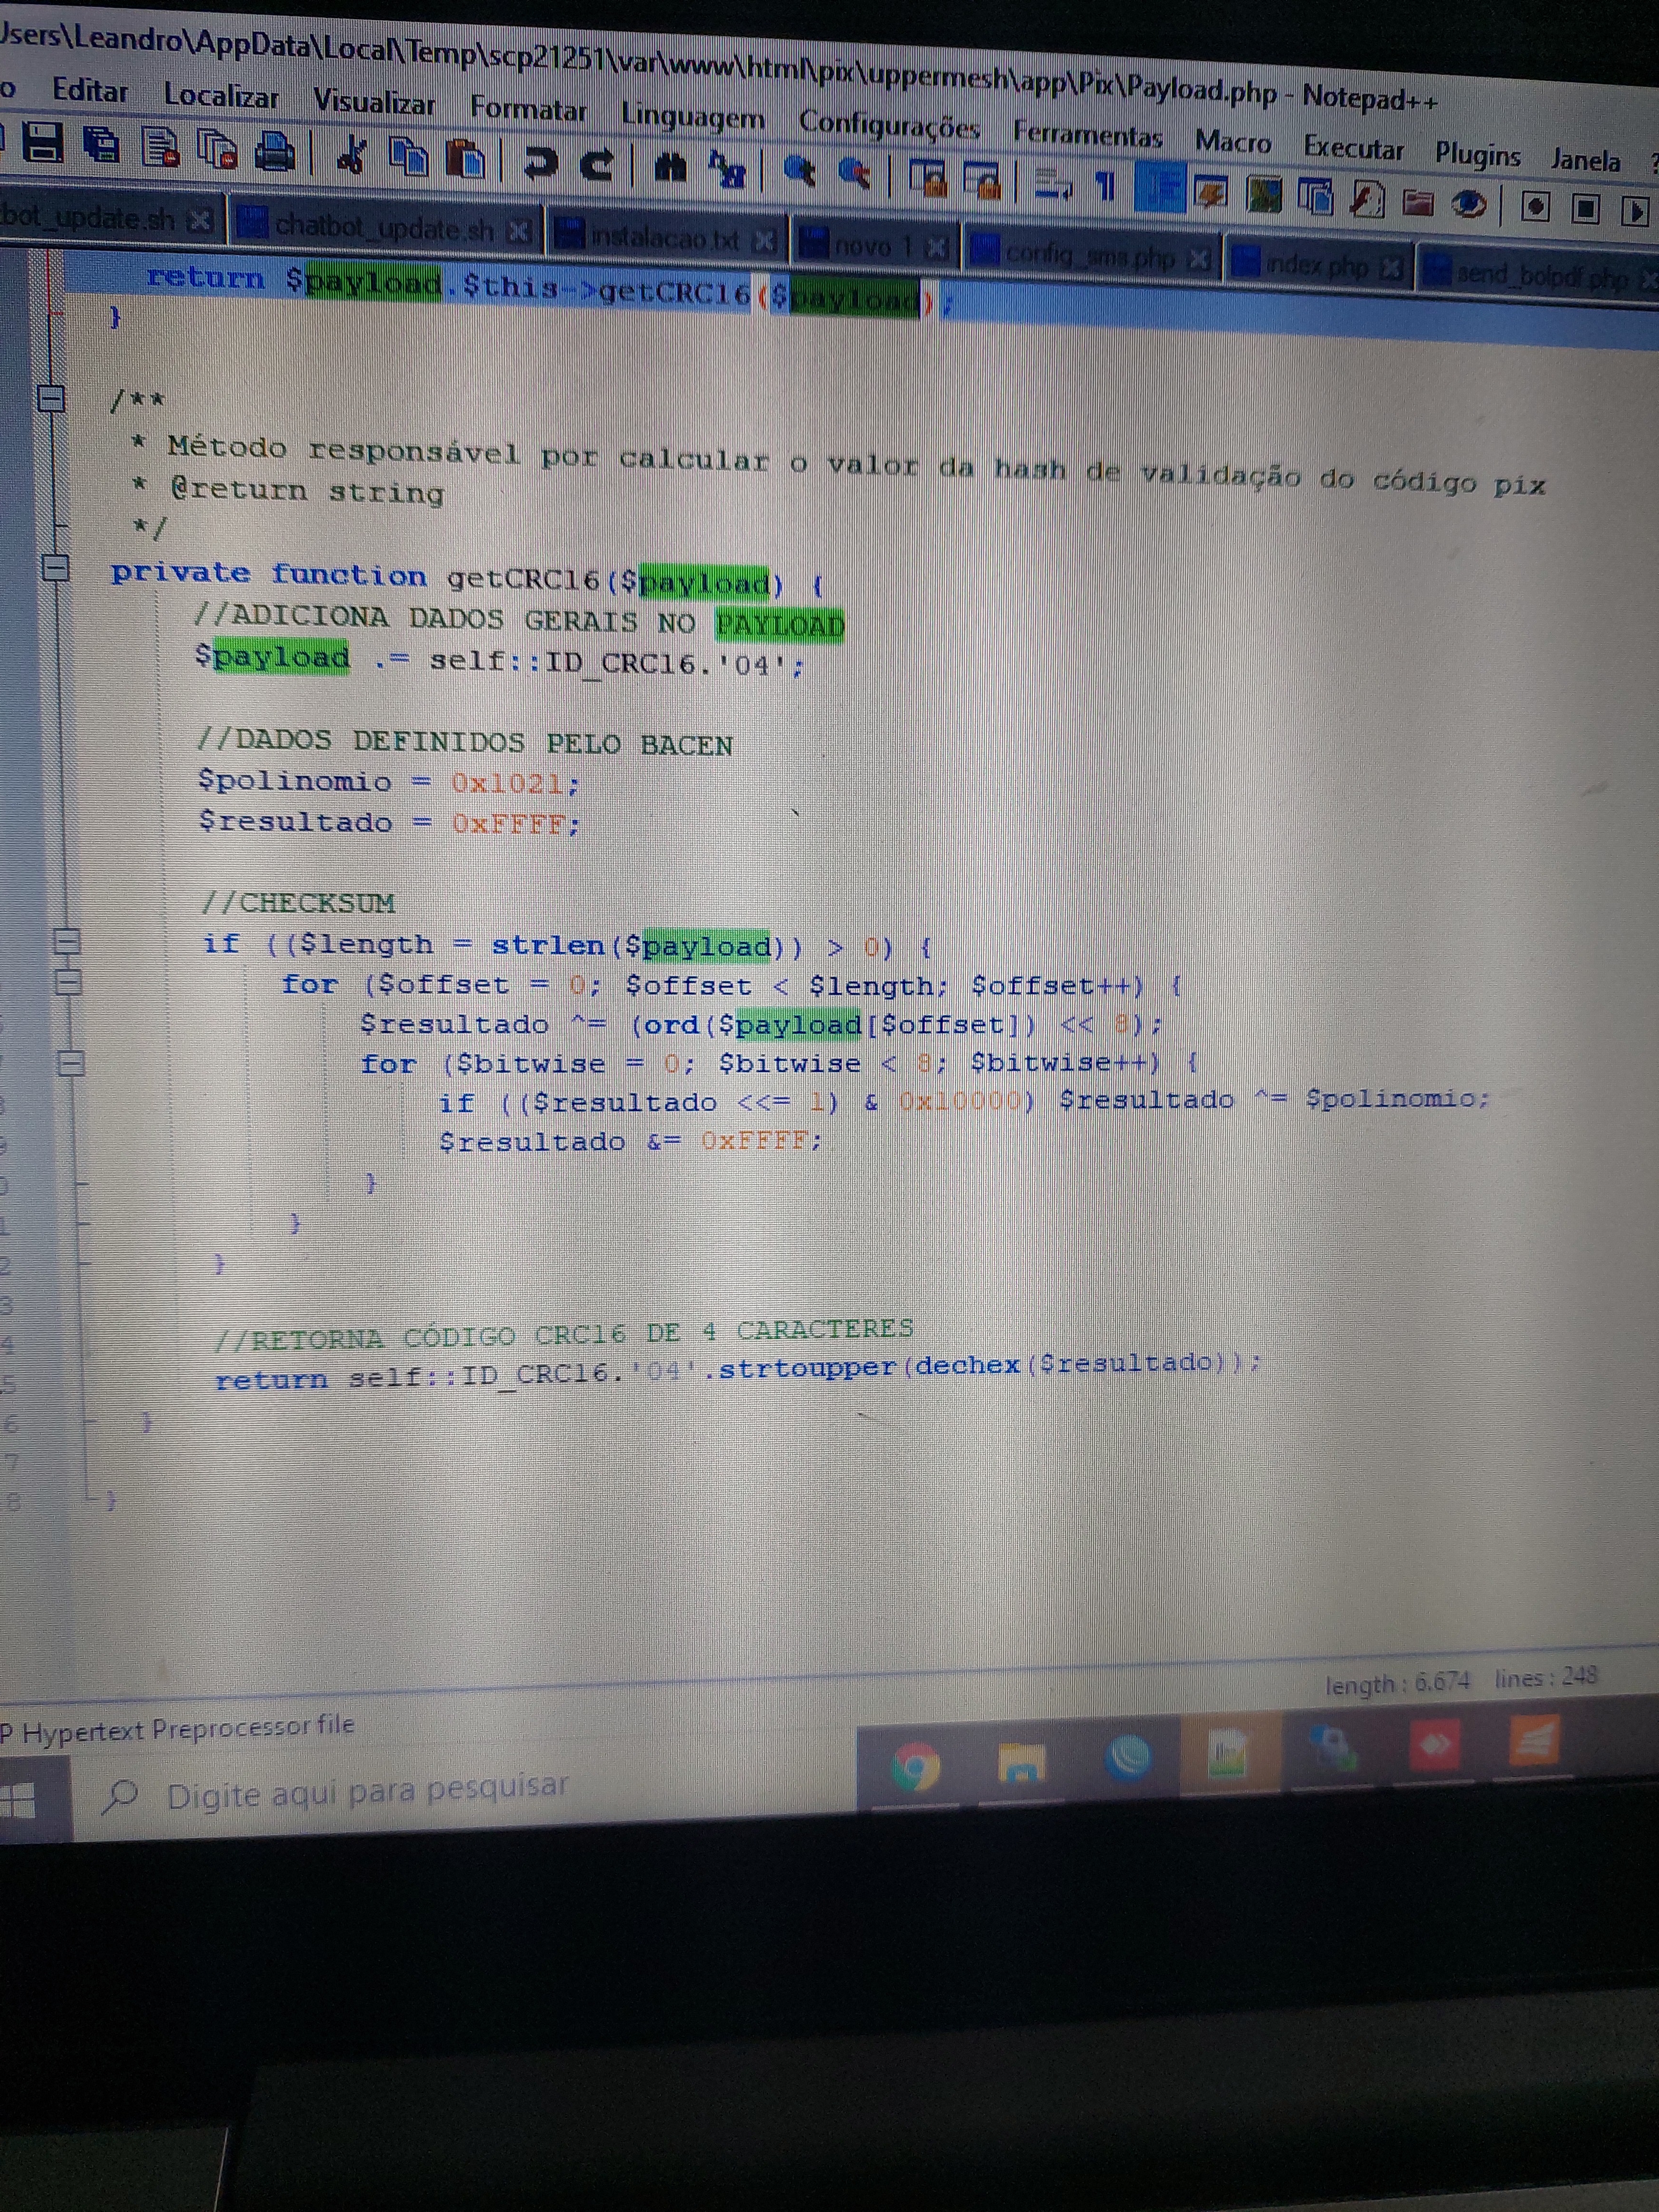1659x2212 pixels.
Task: Open the Document List panel icon
Action: point(1315,196)
